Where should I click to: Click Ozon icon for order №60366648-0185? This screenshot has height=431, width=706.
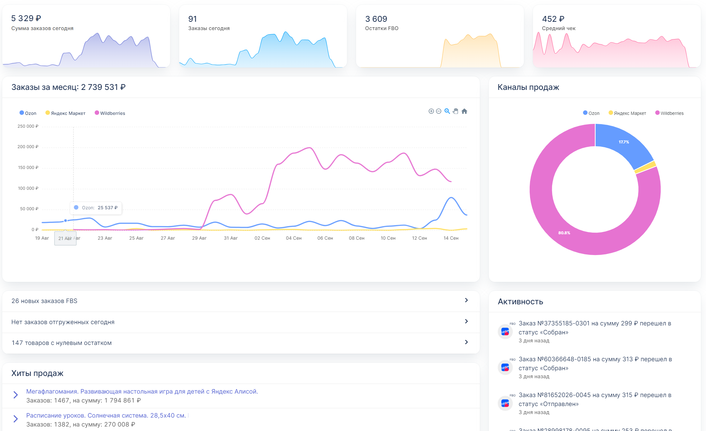coord(505,367)
